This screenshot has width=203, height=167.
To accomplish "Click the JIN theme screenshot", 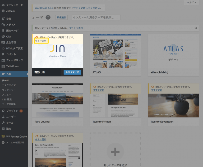I will point(57,56).
